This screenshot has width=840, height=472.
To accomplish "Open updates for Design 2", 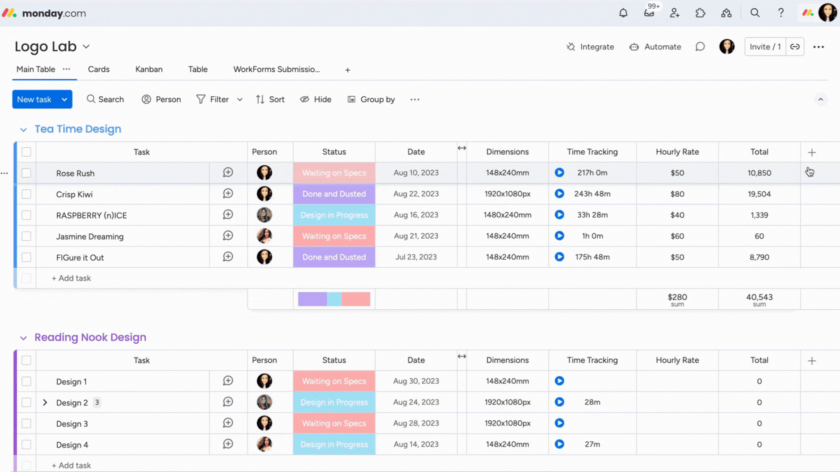I will pos(228,402).
